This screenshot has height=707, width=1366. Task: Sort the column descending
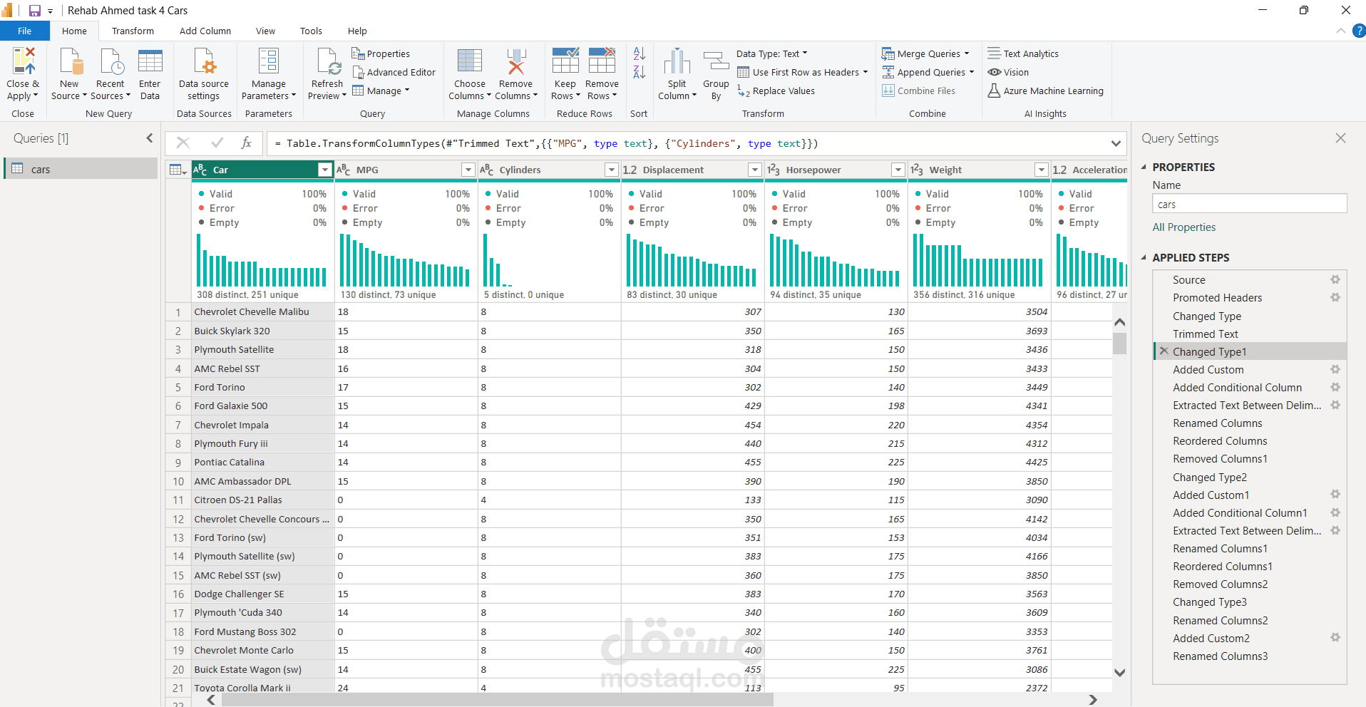640,72
